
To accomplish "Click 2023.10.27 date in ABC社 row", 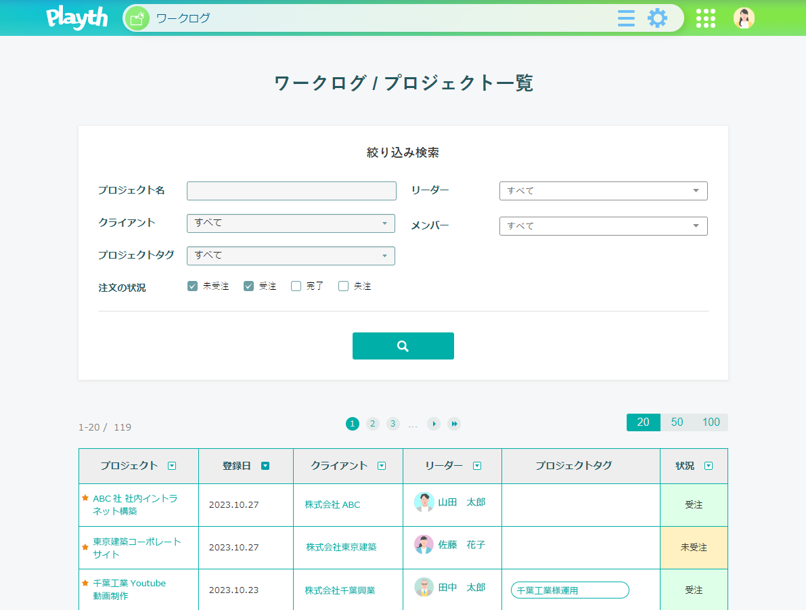I will pos(234,504).
